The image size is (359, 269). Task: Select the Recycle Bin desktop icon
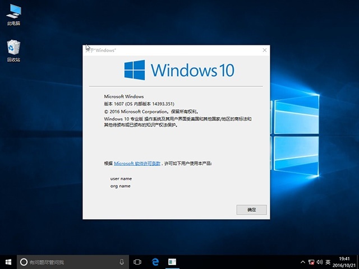[x=13, y=49]
